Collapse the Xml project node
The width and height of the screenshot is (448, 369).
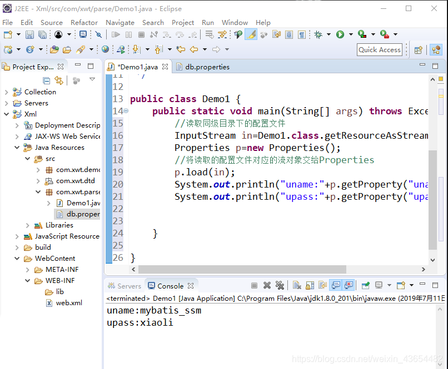6,114
